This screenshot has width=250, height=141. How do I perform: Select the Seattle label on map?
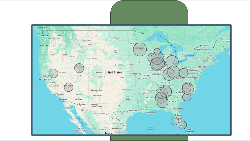(x=45, y=36)
